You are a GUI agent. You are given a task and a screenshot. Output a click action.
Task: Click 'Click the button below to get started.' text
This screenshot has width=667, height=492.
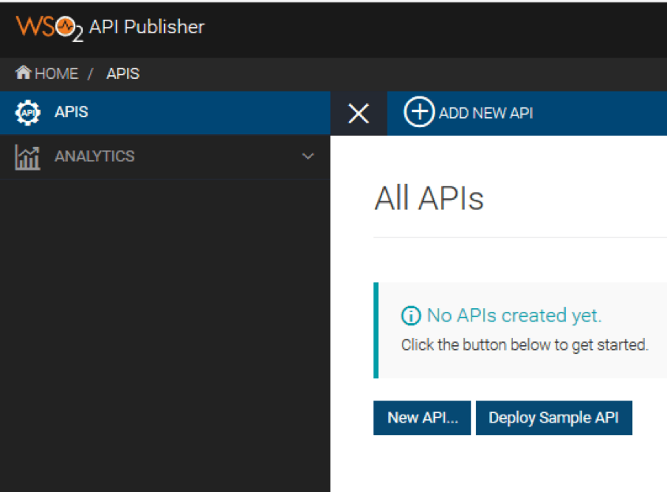pos(524,345)
